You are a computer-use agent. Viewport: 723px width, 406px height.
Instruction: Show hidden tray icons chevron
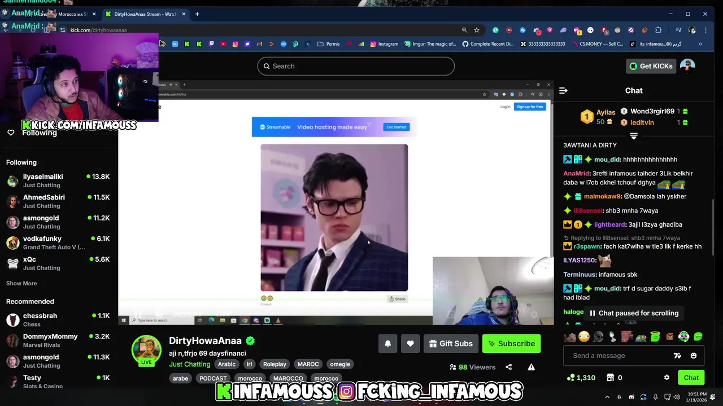(x=607, y=397)
